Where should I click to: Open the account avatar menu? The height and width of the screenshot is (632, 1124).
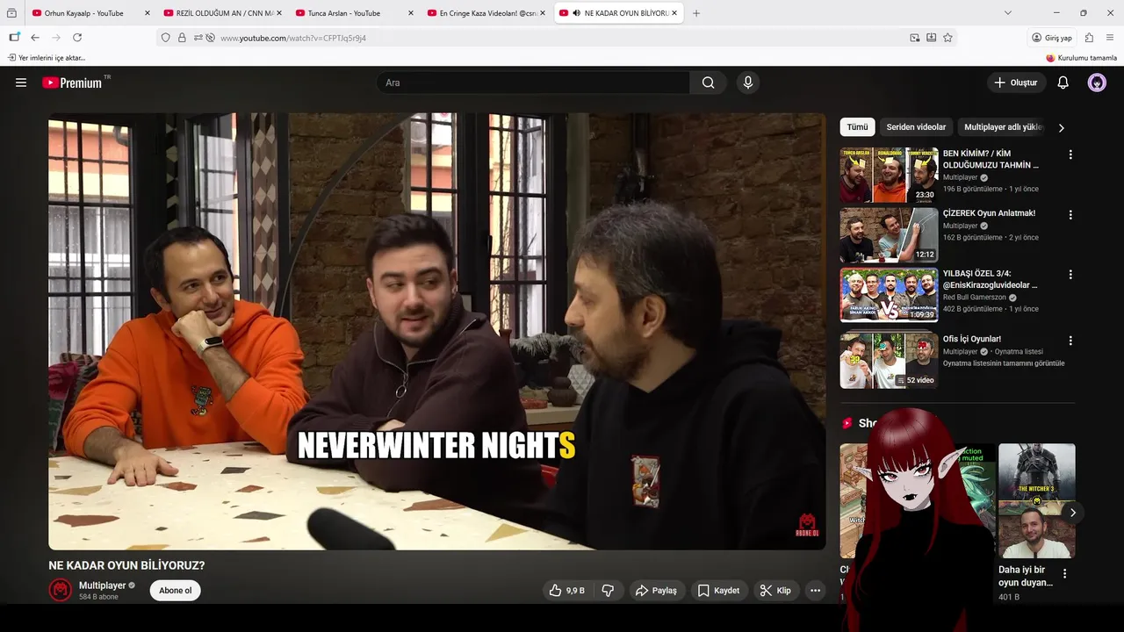[1097, 83]
